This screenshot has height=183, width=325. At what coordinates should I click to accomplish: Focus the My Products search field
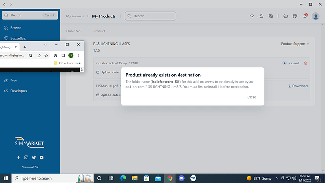150,16
